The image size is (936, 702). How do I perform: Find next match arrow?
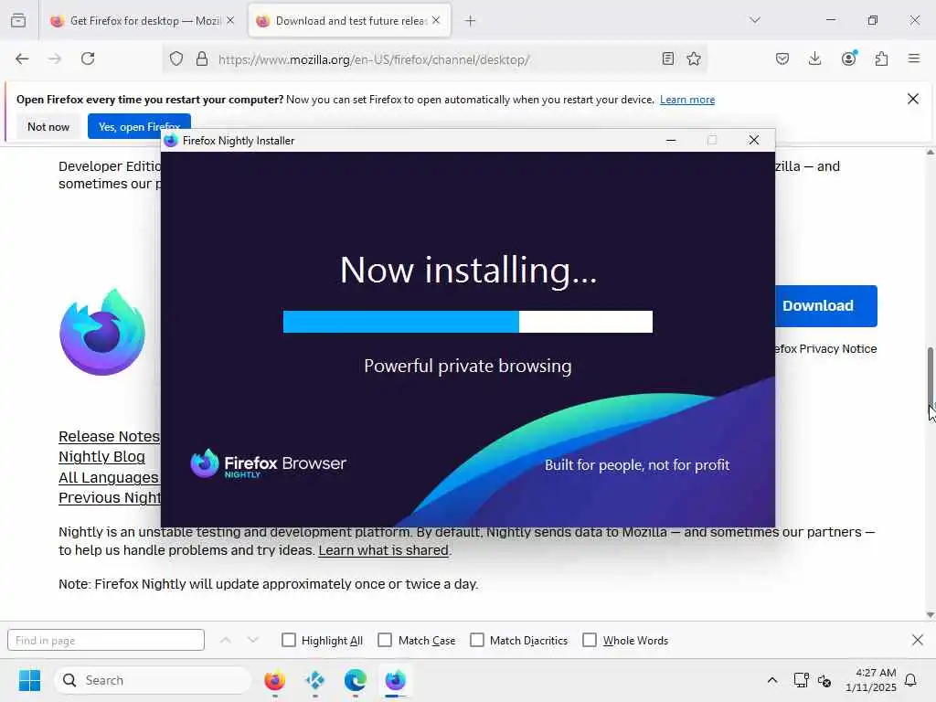tap(253, 640)
